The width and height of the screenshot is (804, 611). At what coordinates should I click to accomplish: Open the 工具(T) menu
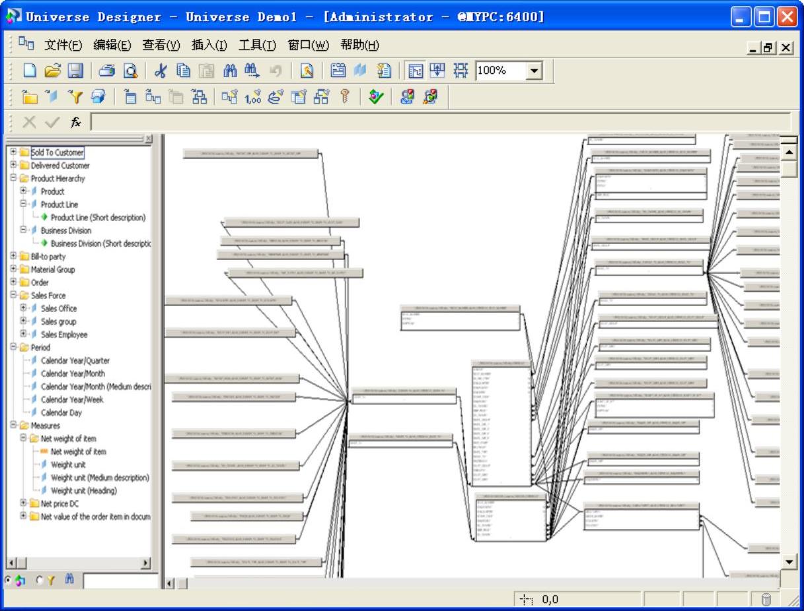click(257, 45)
